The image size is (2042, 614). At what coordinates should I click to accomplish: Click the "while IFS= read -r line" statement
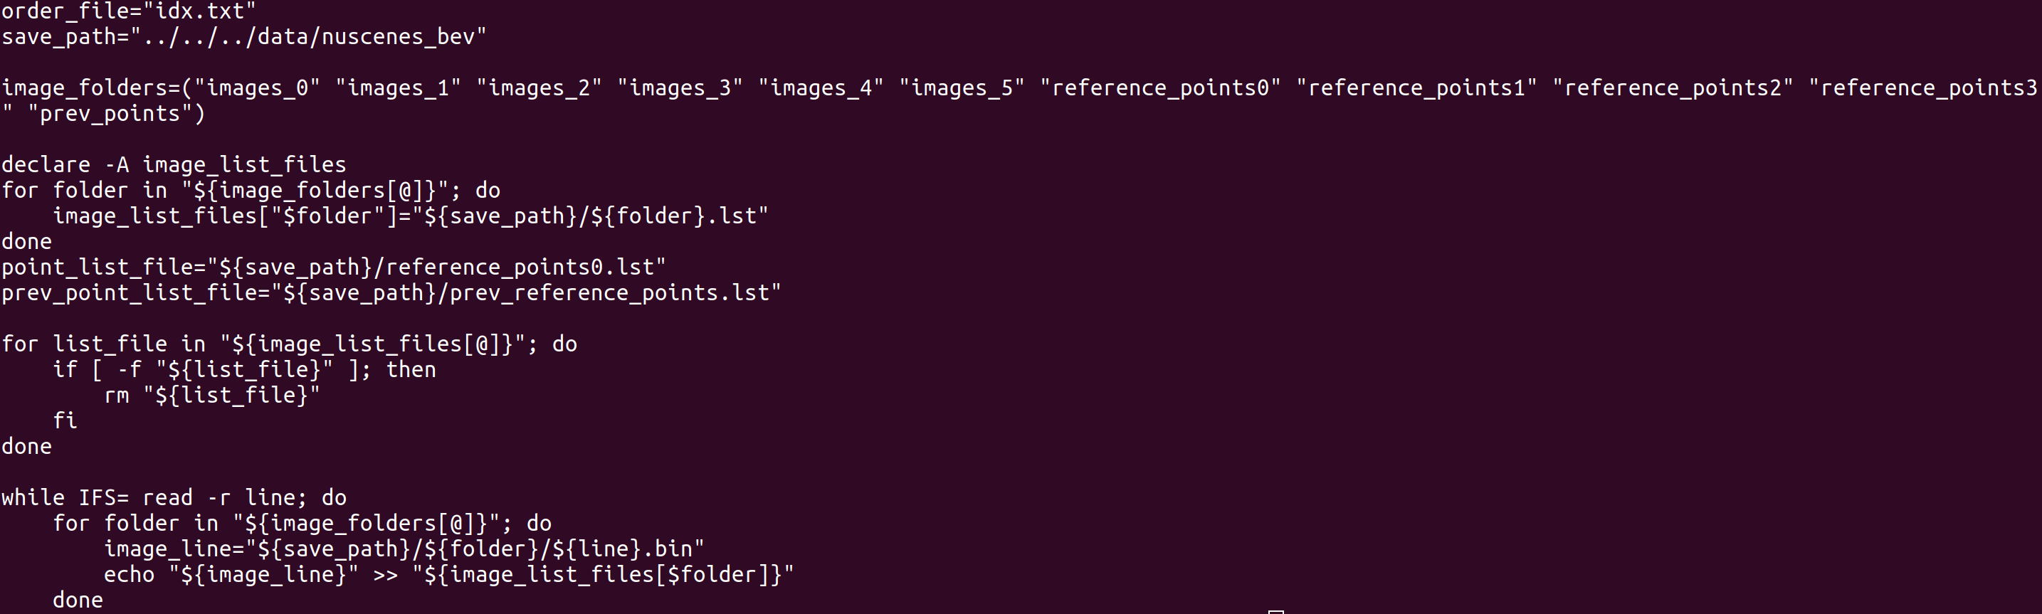pos(174,497)
